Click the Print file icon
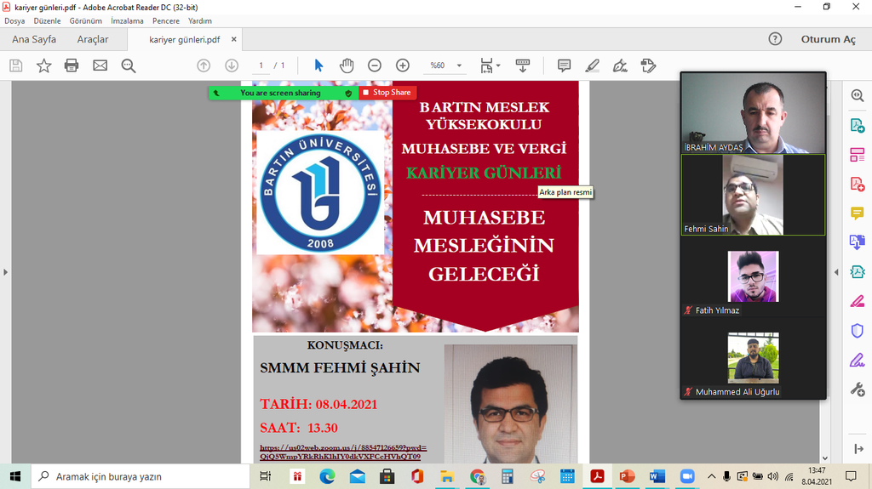Viewport: 872px width, 489px height. (72, 65)
